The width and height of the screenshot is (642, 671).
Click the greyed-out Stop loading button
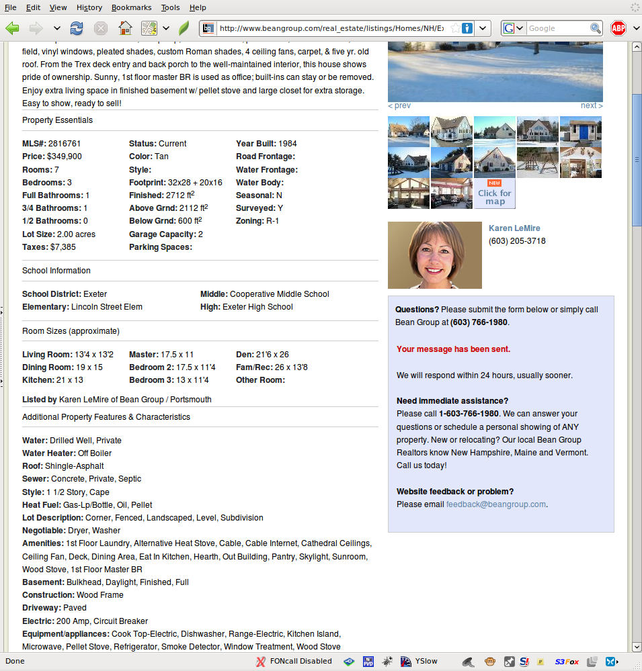tap(101, 29)
